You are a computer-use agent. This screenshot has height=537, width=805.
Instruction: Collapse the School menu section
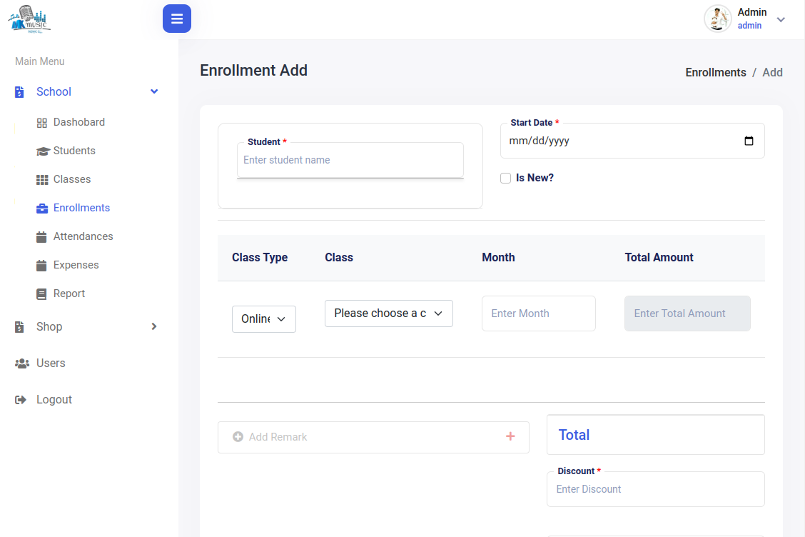[154, 91]
